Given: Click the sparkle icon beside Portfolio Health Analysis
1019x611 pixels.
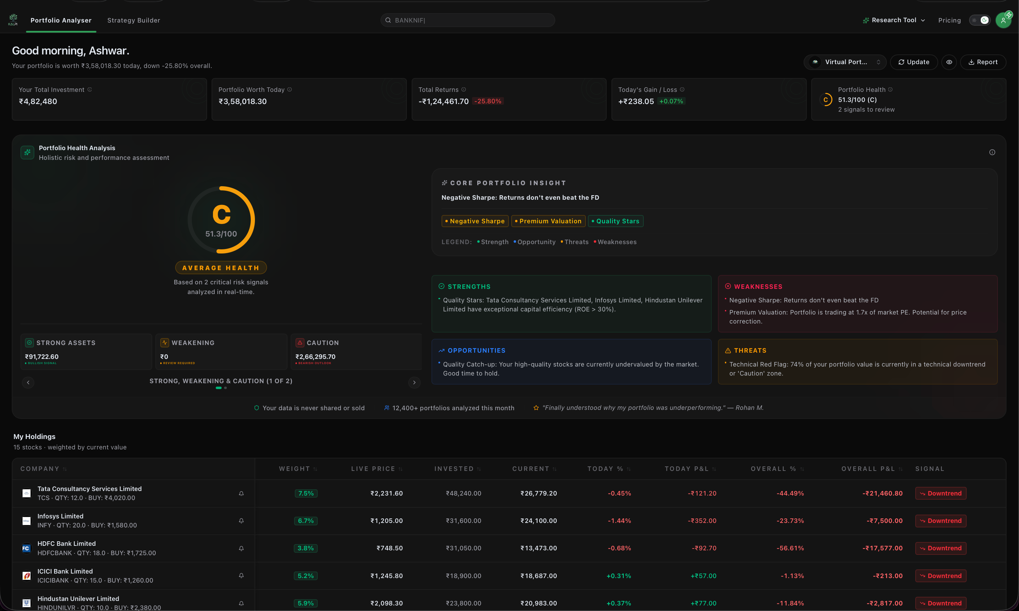Looking at the screenshot, I should click(28, 152).
